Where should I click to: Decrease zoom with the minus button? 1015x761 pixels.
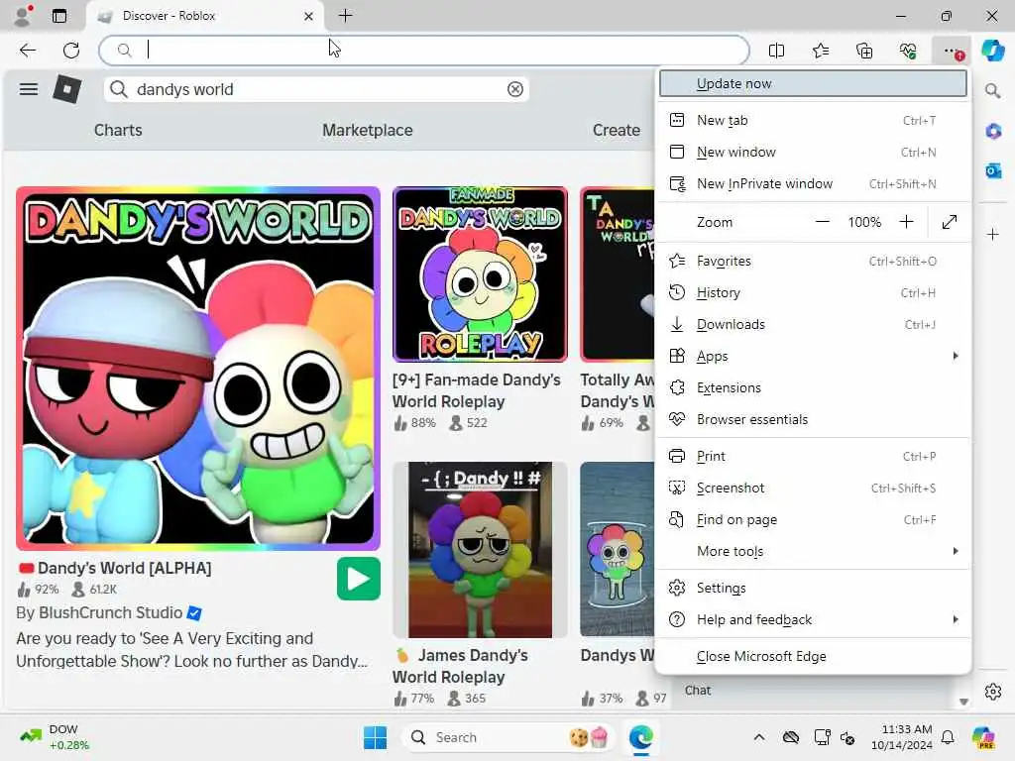point(822,222)
